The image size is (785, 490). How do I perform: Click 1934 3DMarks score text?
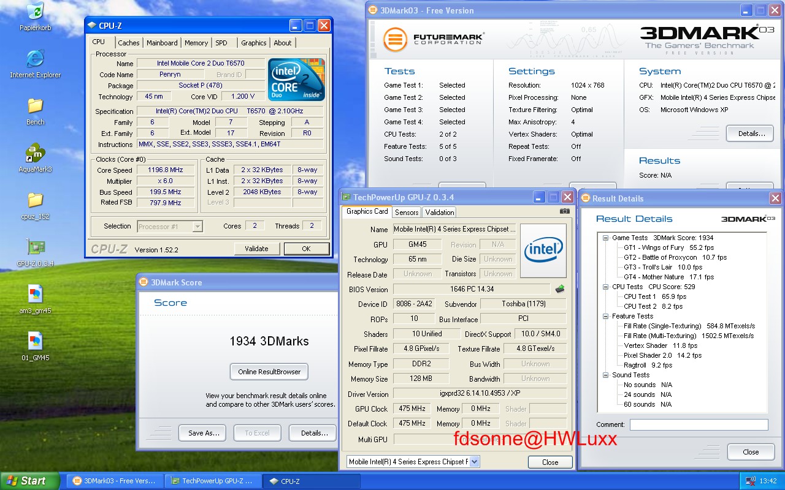[x=269, y=341]
